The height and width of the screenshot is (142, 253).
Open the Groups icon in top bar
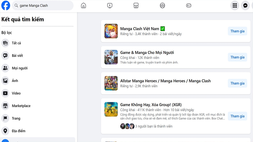(162, 6)
